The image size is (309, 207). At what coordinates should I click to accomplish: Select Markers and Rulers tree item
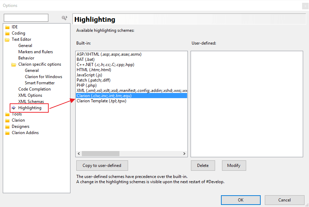(36, 52)
